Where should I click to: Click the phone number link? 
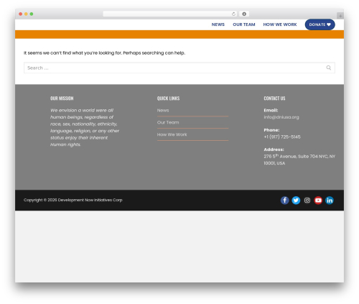click(x=282, y=137)
